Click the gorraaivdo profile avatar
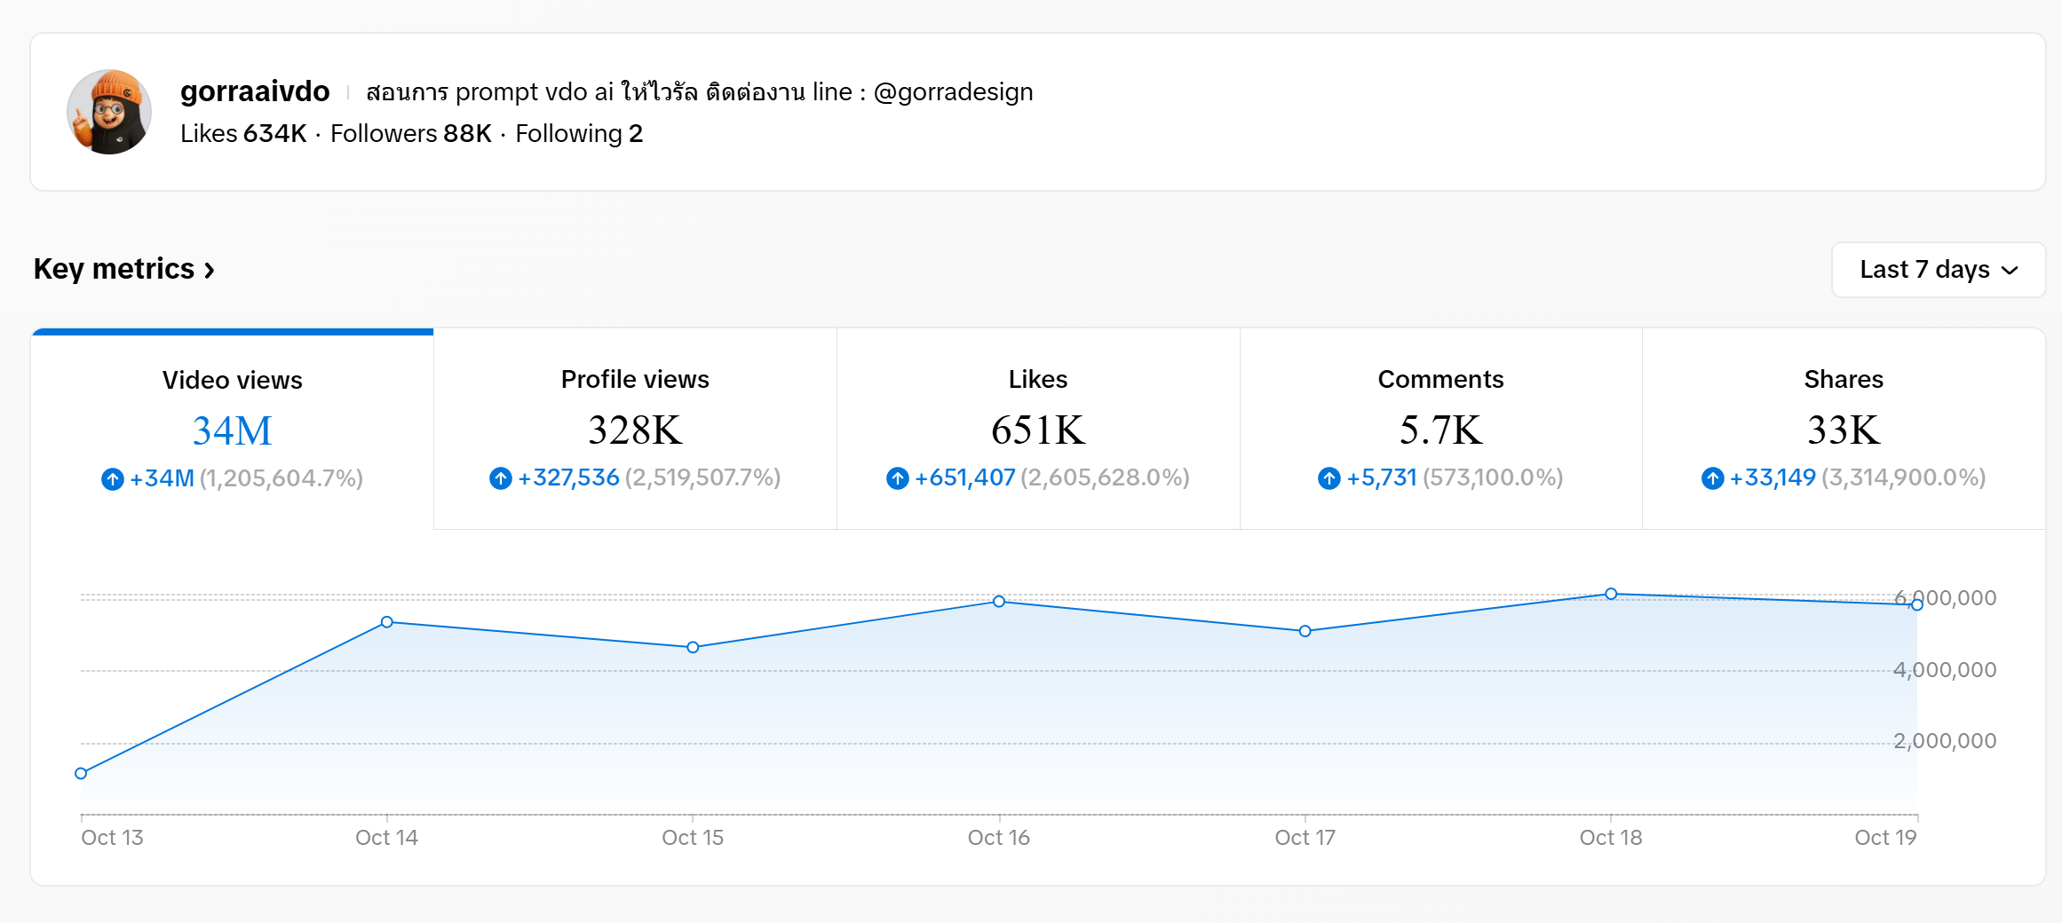Viewport: 2062px width, 923px height. tap(109, 113)
